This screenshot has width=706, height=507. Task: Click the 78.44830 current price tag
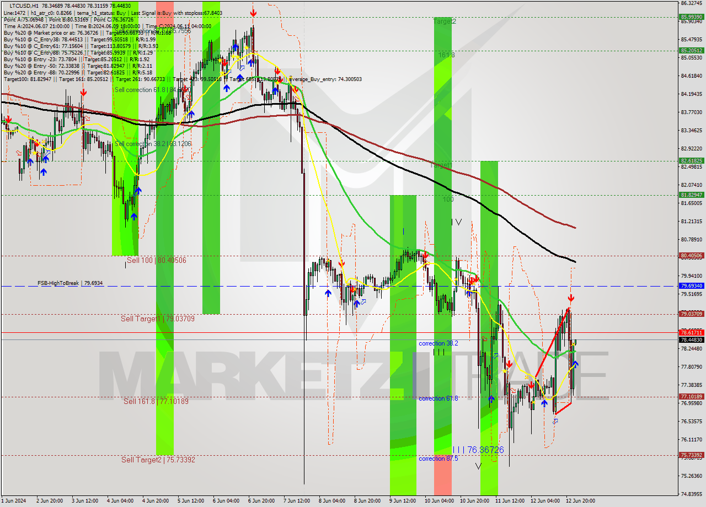[692, 339]
